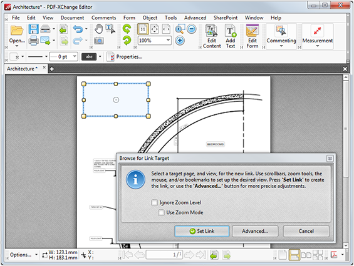This screenshot has width=354, height=266.
Task: Enable Ignore Zoom Level checkbox
Action: (x=154, y=202)
